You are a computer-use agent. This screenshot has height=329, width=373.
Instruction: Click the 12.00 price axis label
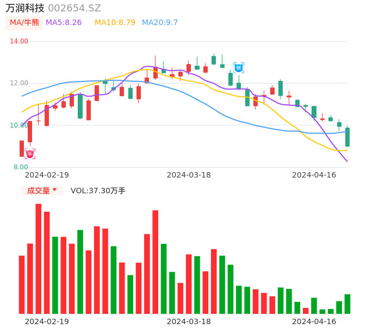pos(19,83)
